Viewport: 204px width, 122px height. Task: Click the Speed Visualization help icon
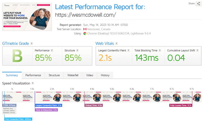point(33,83)
